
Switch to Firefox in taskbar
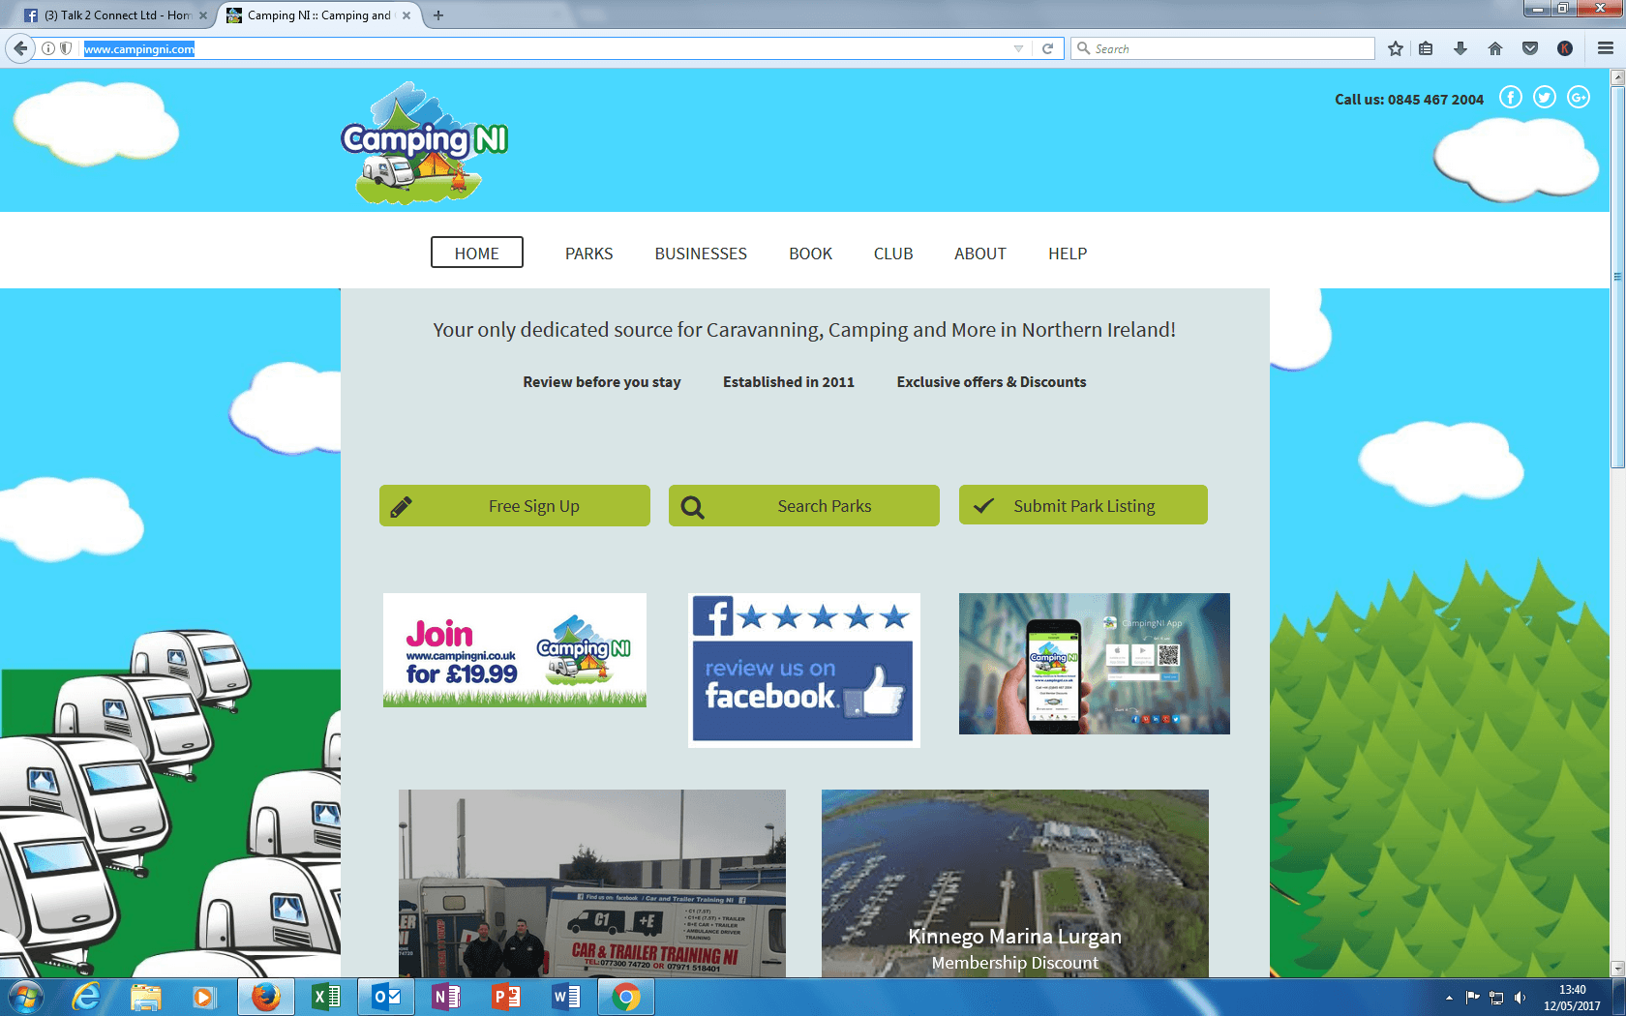tap(265, 997)
